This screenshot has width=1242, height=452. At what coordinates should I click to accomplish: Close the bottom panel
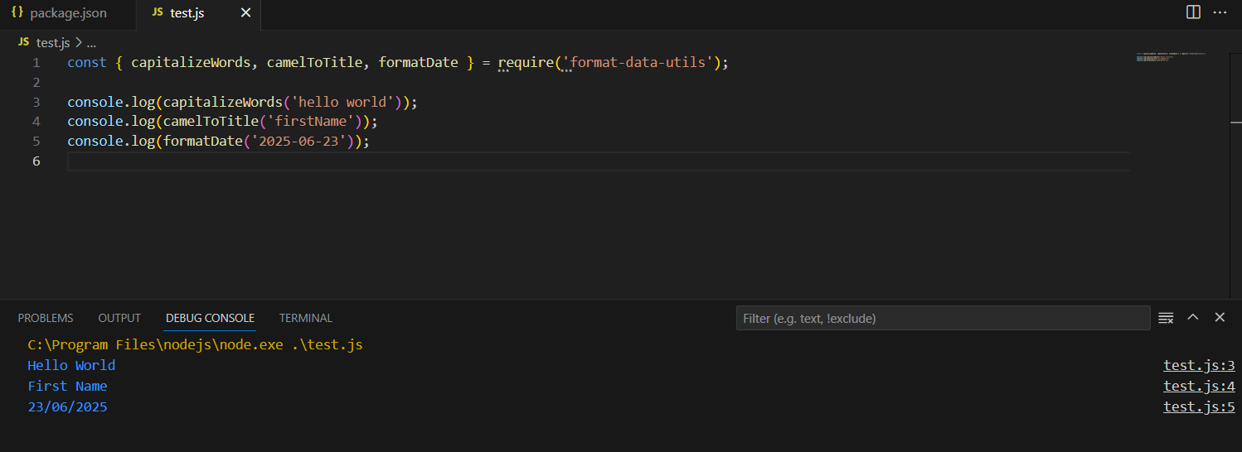1220,317
